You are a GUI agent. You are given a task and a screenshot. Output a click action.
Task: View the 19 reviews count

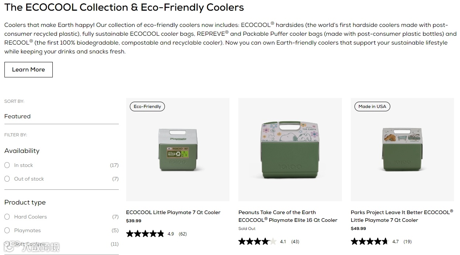[407, 242]
